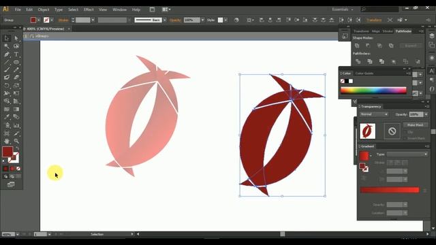This screenshot has width=436, height=245.
Task: Open fill color dropdown in control bar
Action: 39,20
